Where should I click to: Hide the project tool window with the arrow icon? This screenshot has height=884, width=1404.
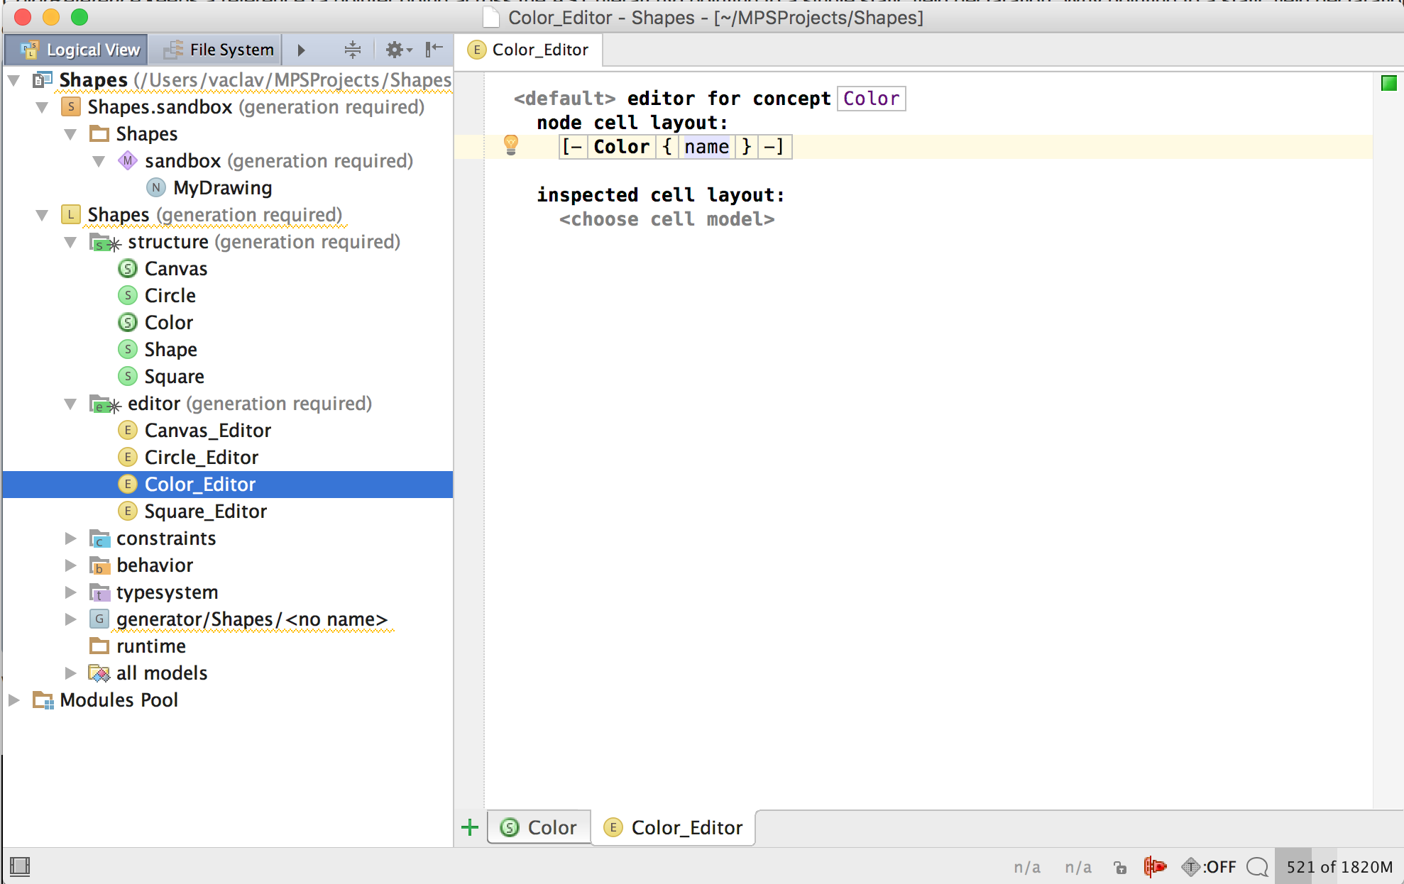434,50
